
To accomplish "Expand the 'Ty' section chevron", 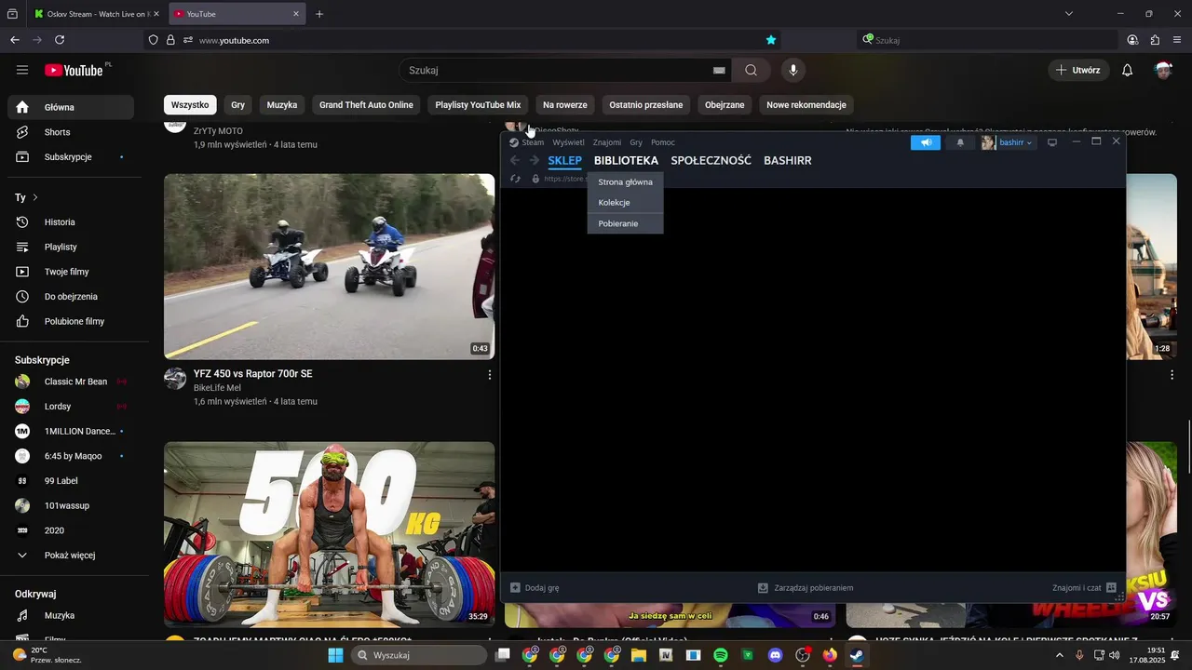I will 35,197.
